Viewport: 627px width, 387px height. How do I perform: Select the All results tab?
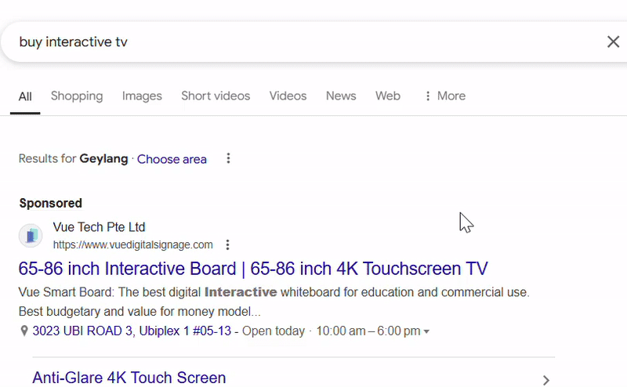click(25, 96)
